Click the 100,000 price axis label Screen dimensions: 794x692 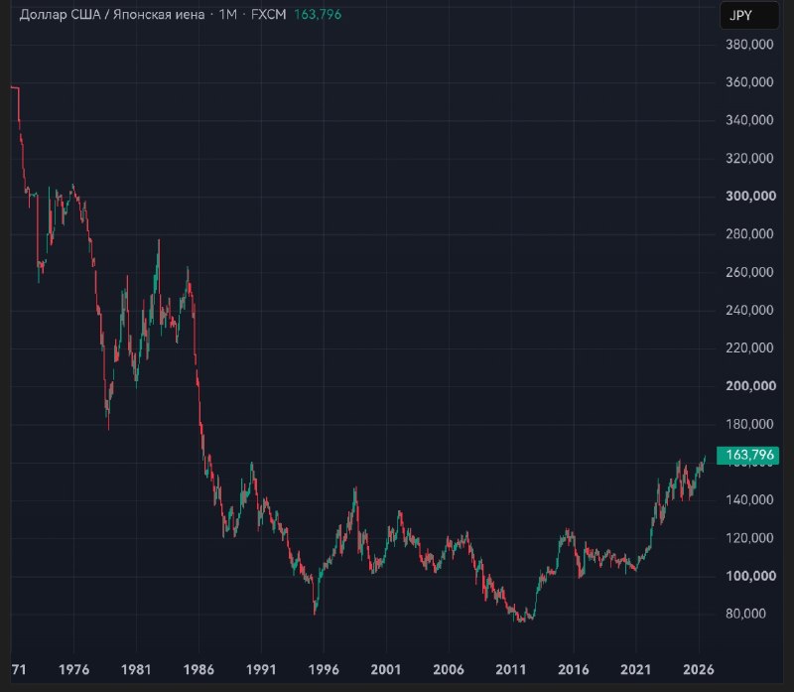(x=750, y=576)
